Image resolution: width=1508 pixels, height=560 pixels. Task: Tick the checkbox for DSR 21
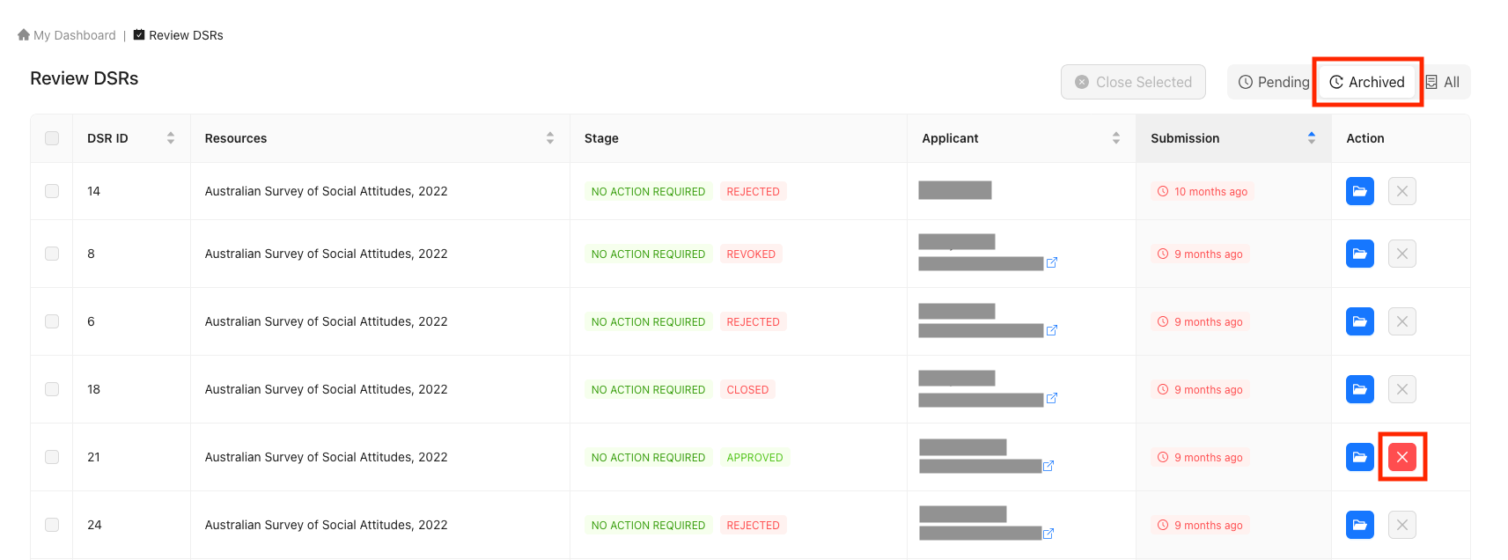52,457
